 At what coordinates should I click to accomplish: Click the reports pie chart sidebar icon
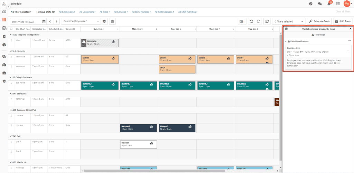(x=4, y=45)
